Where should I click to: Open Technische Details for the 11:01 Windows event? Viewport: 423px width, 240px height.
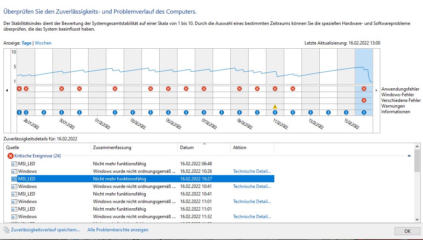click(x=252, y=201)
